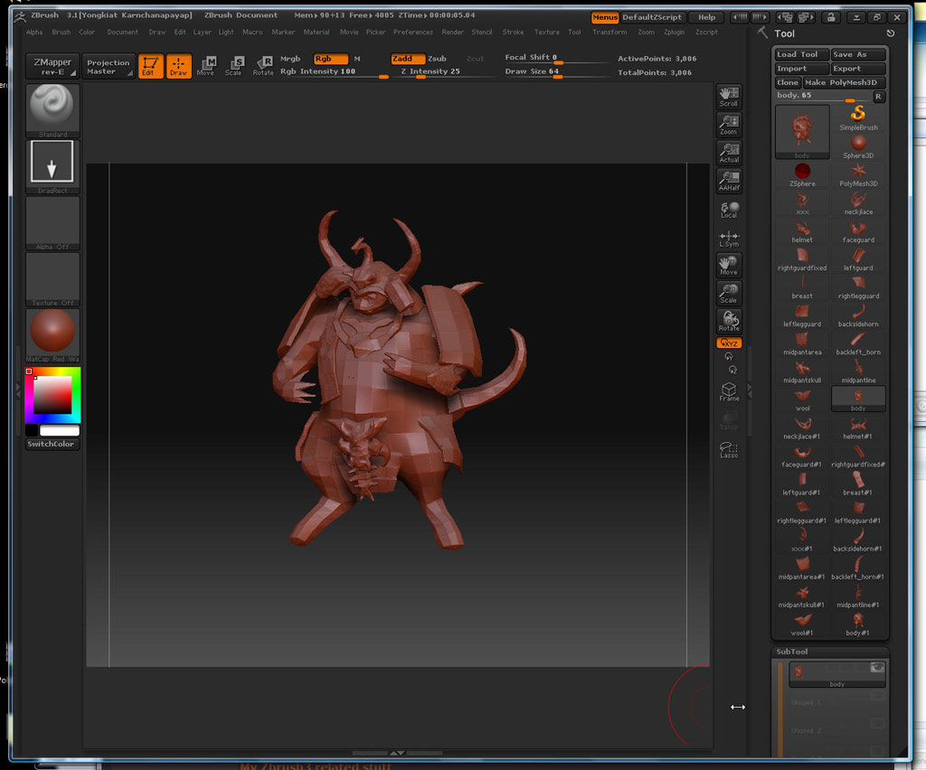
Task: Click the AAHalf view icon
Action: [729, 179]
